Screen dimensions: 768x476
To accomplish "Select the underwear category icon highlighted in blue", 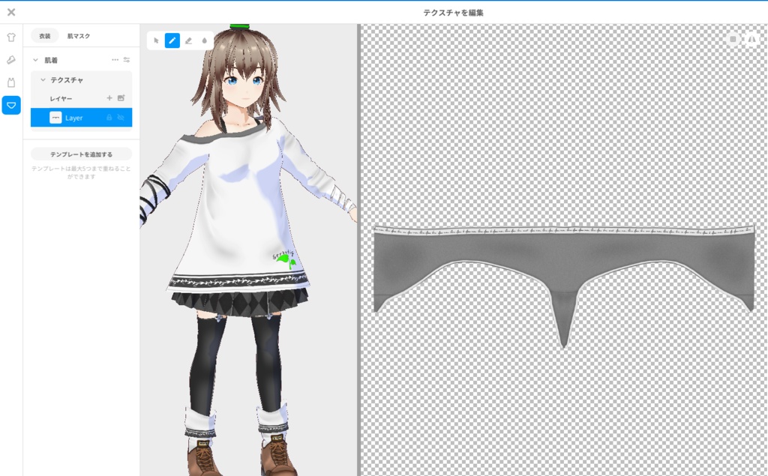I will click(x=11, y=105).
